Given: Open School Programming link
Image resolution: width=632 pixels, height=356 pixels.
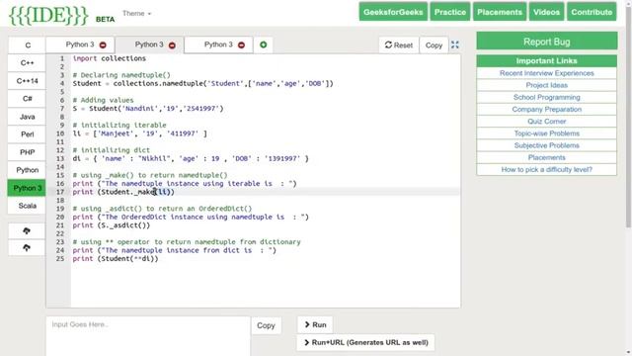Looking at the screenshot, I should click(x=546, y=97).
